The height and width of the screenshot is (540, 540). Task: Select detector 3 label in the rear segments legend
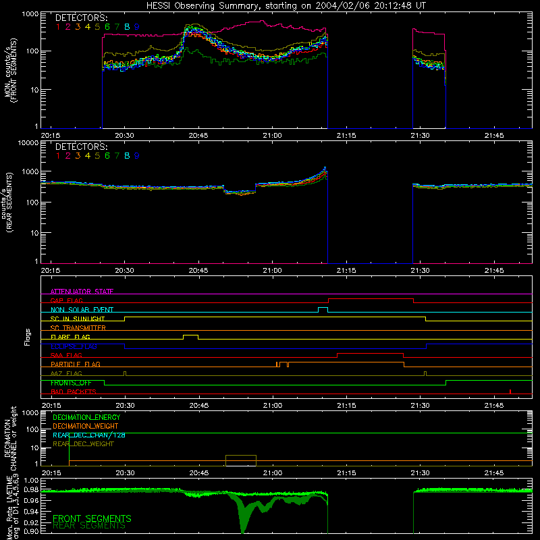click(x=78, y=156)
